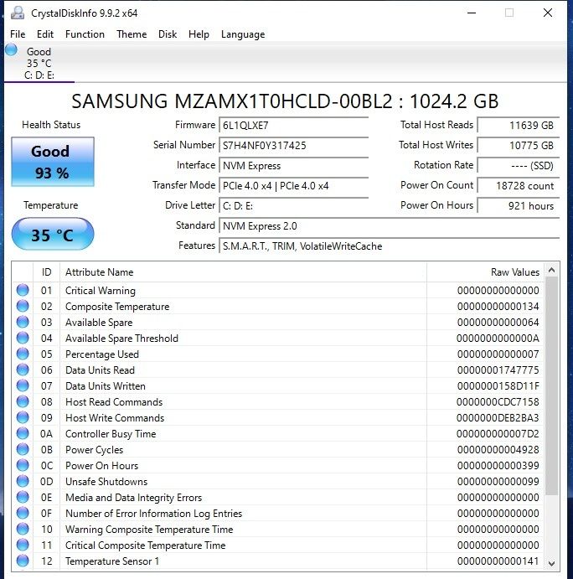Click the Total Host Writes 10775 GB value
This screenshot has width=573, height=579.
519,146
